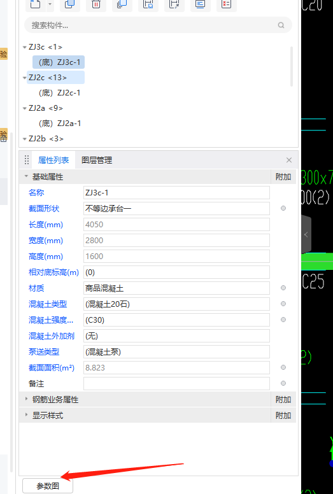Click the 混凝土强度 value (C30)

pos(176,320)
